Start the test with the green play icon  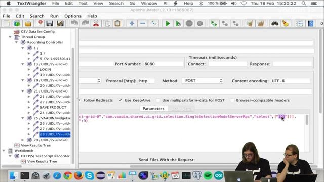(x=168, y=24)
